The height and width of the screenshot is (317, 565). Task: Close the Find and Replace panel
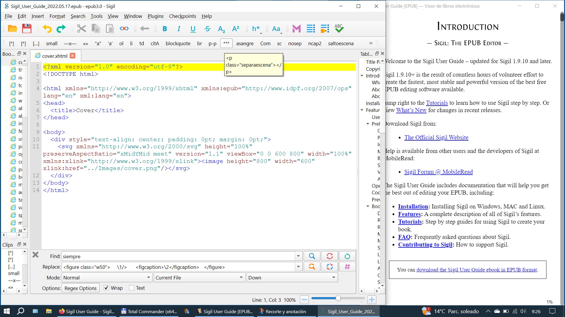tap(35, 255)
